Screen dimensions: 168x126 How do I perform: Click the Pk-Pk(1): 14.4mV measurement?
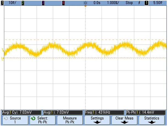(x=146, y=112)
